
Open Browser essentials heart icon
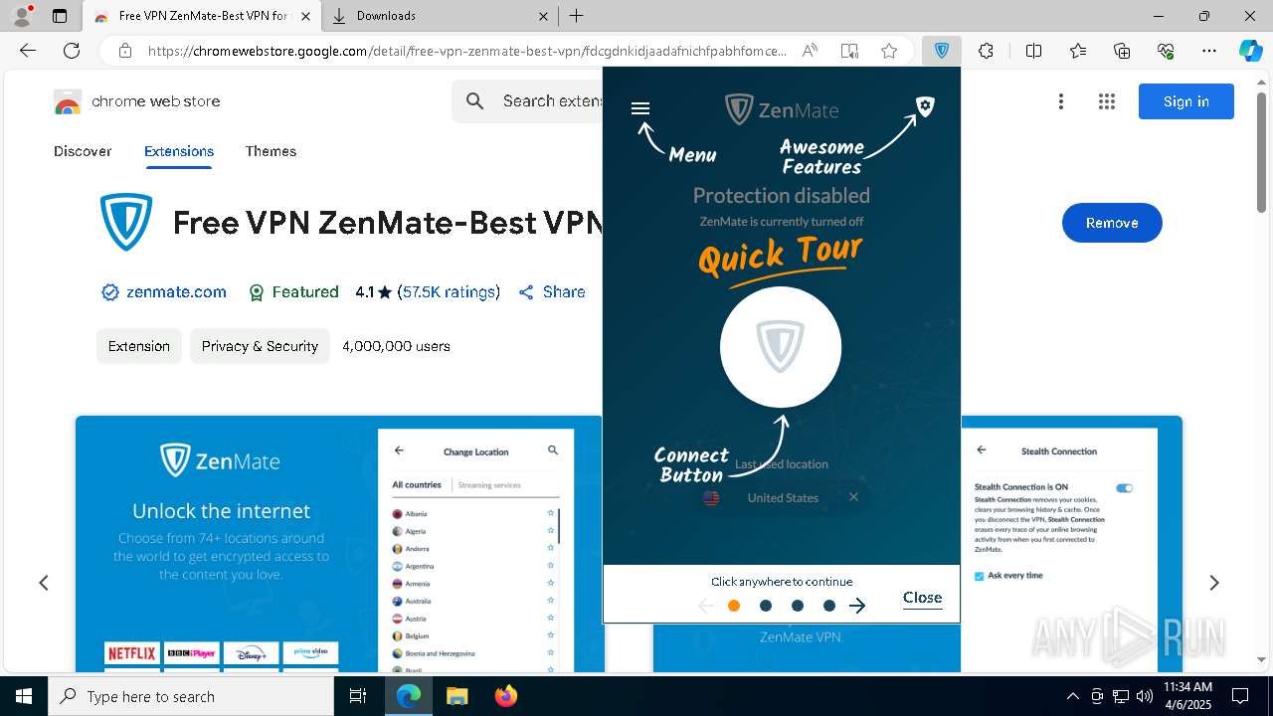(x=1166, y=51)
